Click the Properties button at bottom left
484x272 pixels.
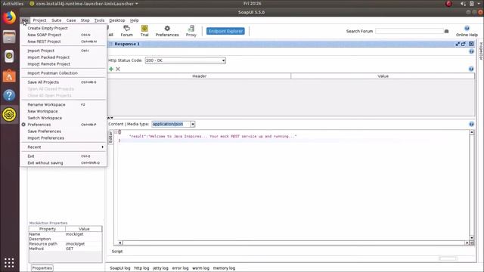click(x=42, y=268)
